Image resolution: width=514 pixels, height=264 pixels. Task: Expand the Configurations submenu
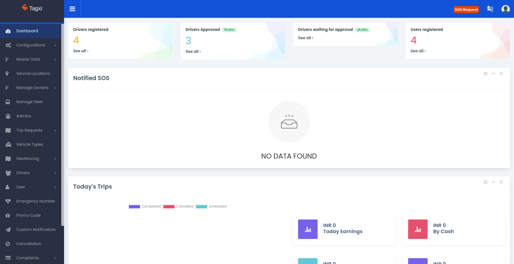tap(31, 45)
